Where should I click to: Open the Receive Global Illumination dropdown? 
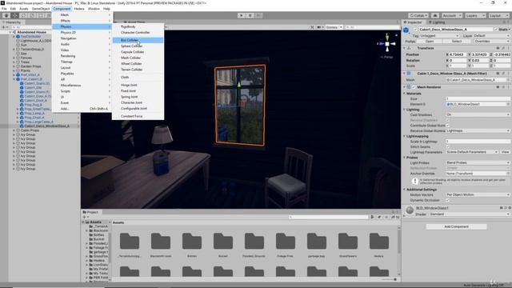[478, 130]
